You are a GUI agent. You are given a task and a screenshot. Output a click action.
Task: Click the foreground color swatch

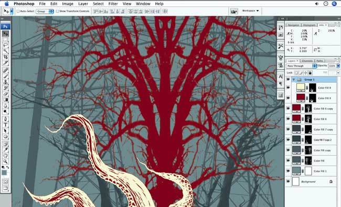pos(4,173)
